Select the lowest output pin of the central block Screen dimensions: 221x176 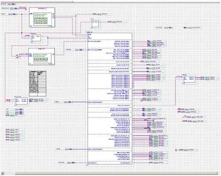158,163
